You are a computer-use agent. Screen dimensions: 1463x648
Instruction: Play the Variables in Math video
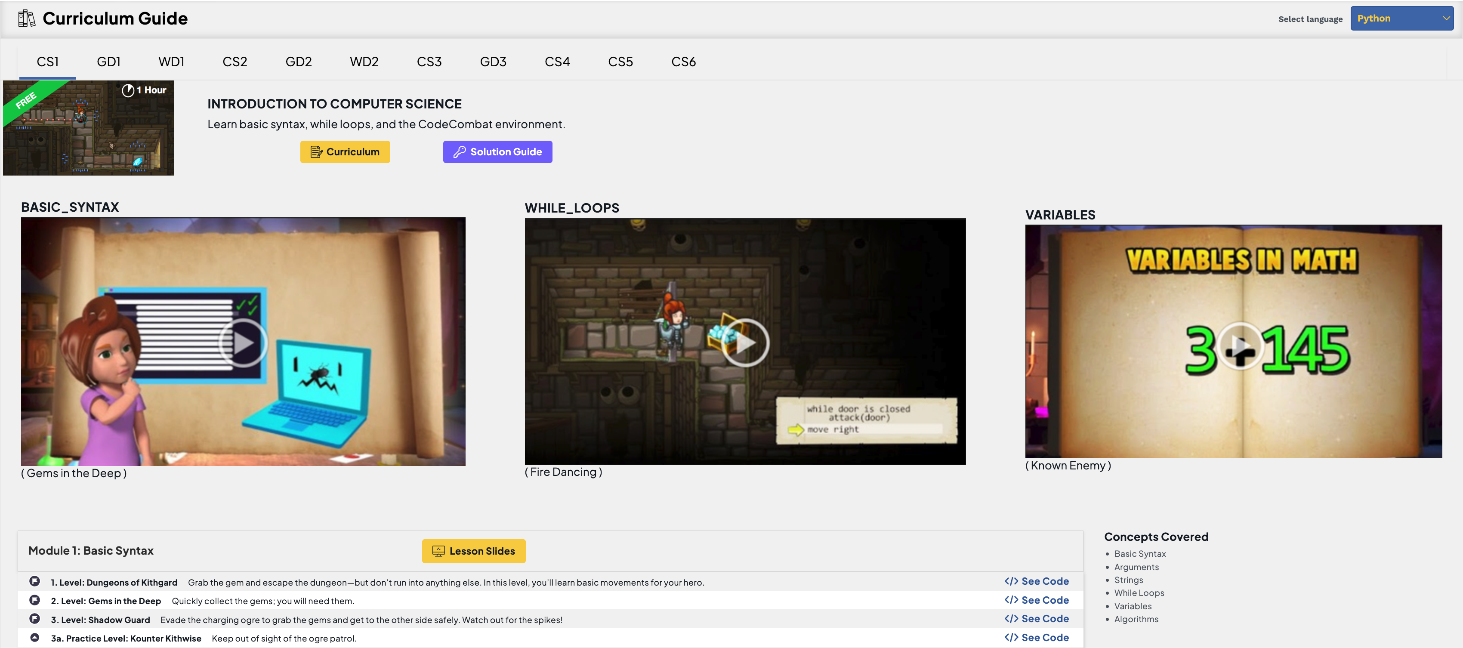tap(1240, 346)
